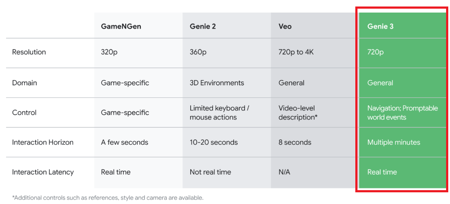Click the Control row label
The image size is (450, 204).
(24, 113)
